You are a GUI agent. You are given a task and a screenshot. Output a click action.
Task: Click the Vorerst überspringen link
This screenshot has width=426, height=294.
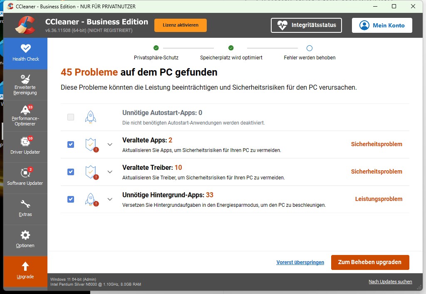[x=300, y=262]
